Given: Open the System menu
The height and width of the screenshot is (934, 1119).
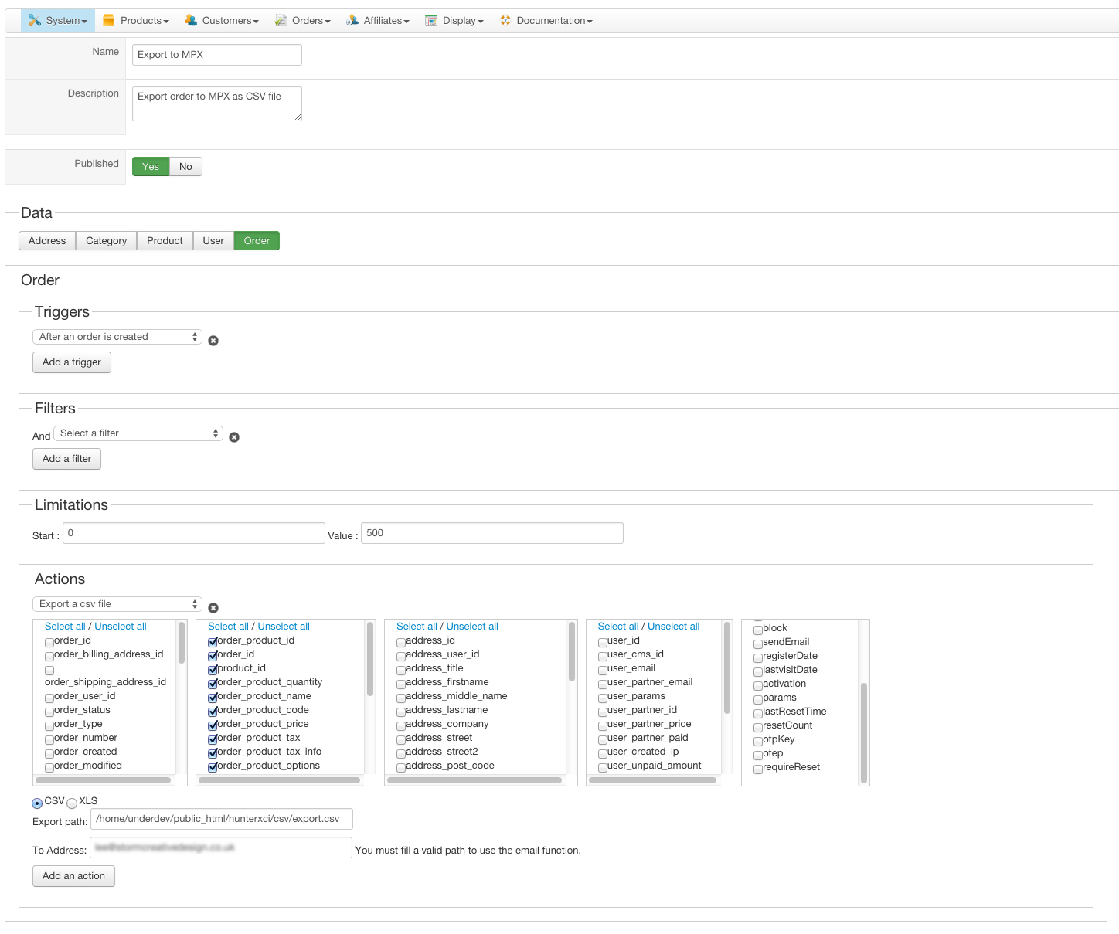Looking at the screenshot, I should click(x=58, y=21).
